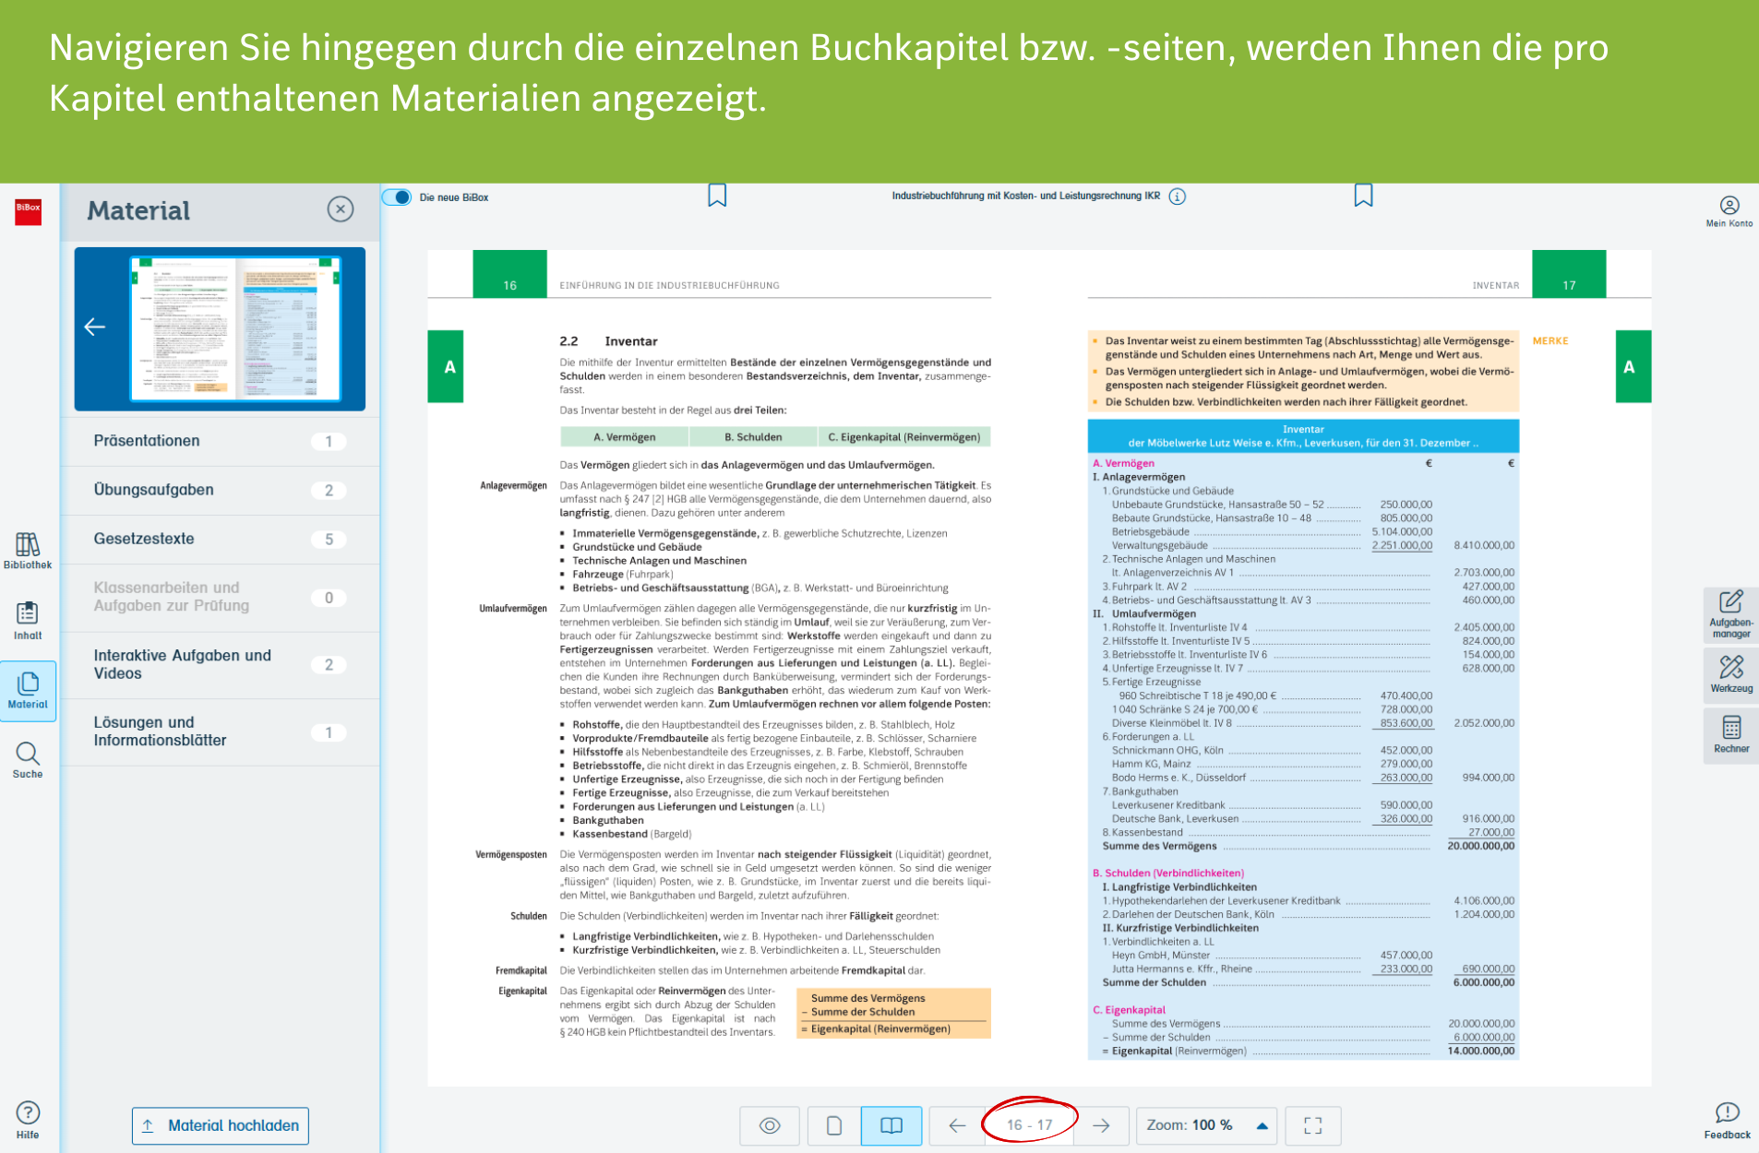The height and width of the screenshot is (1153, 1759).
Task: Go to the next page arrow
Action: click(x=1101, y=1125)
